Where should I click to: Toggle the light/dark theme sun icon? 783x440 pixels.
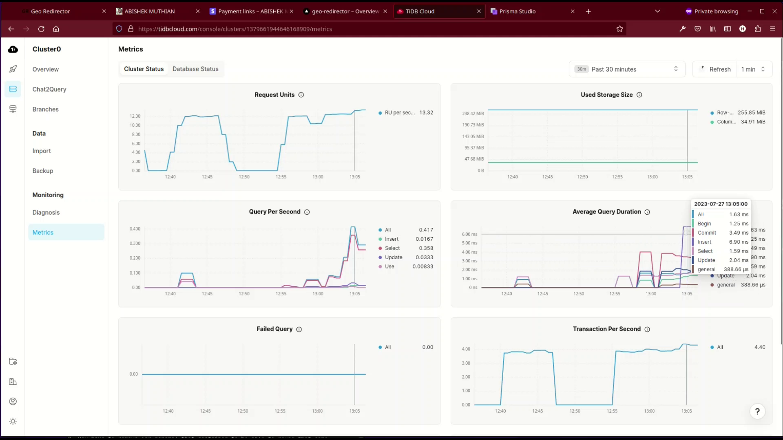tap(13, 421)
